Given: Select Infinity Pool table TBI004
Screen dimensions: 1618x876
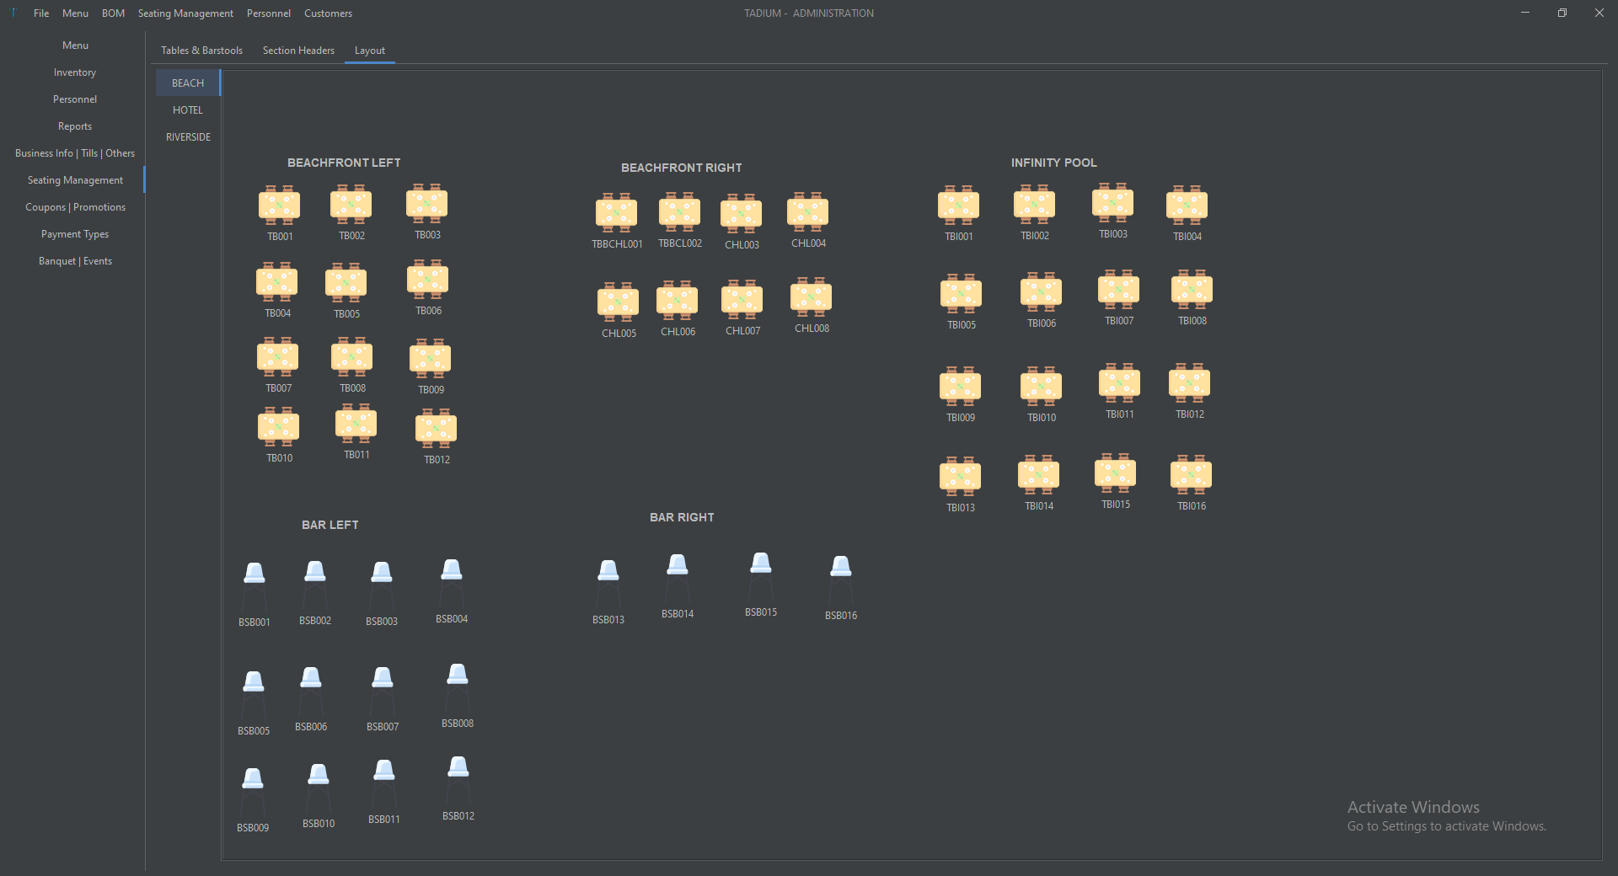Looking at the screenshot, I should tap(1187, 206).
